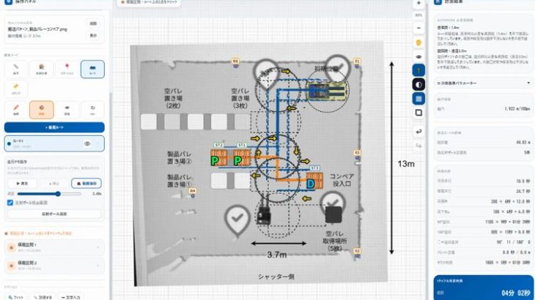This screenshot has width=535, height=300.
Task: Uncheck the reflector pole detection checkbox
Action: click(x=10, y=203)
